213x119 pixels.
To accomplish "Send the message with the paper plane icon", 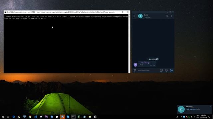I will pos(172,70).
